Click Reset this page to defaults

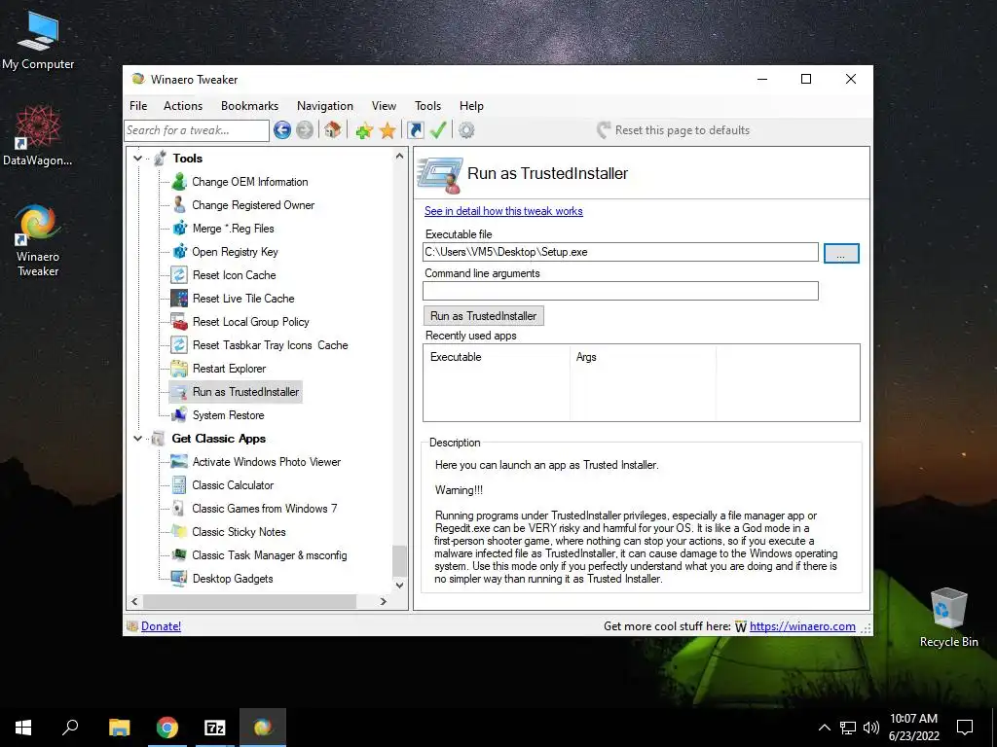tap(674, 130)
